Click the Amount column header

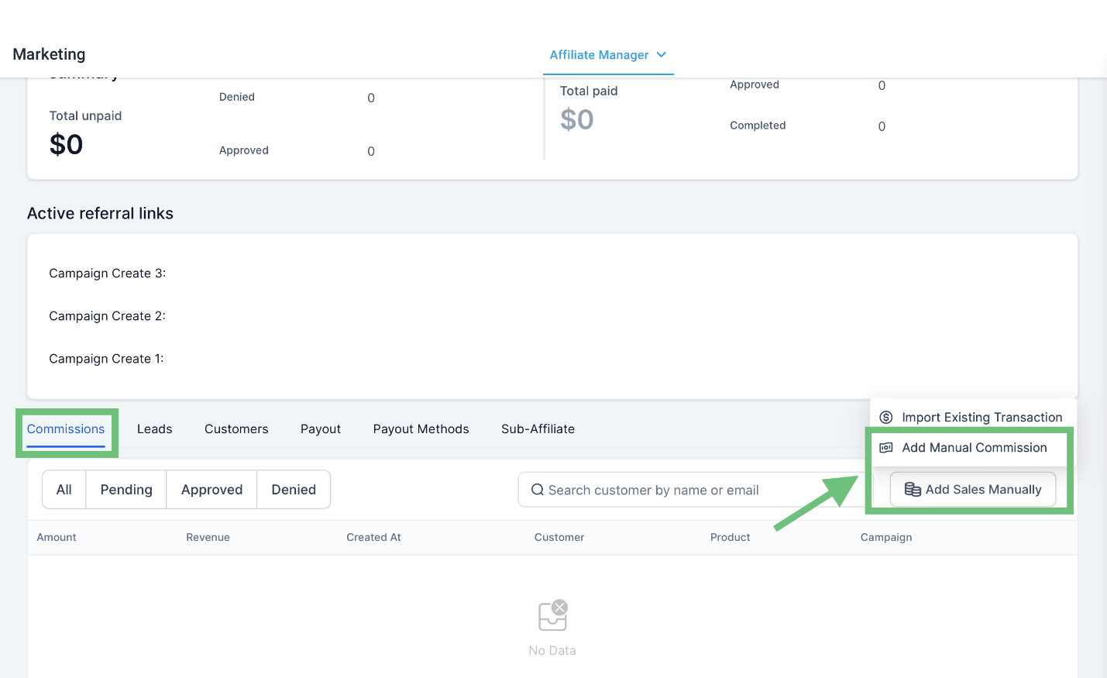(57, 538)
